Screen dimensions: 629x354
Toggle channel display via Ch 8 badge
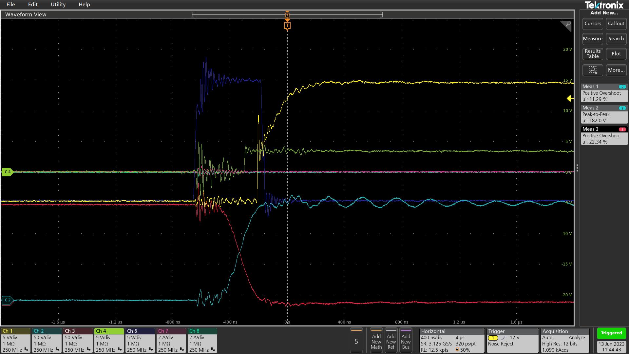coord(202,340)
